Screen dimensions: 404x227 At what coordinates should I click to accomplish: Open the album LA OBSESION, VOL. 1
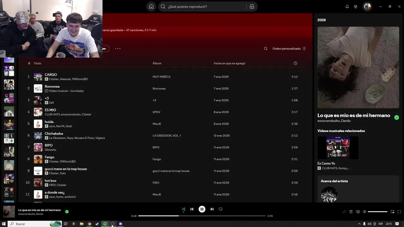click(x=167, y=136)
